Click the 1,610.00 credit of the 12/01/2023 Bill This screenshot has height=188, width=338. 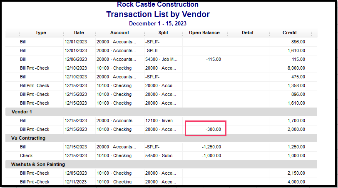pyautogui.click(x=296, y=50)
